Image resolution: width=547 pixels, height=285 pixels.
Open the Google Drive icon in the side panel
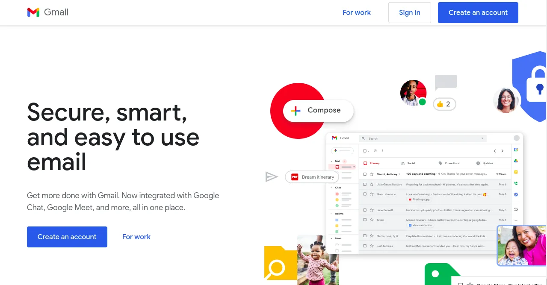click(x=516, y=161)
